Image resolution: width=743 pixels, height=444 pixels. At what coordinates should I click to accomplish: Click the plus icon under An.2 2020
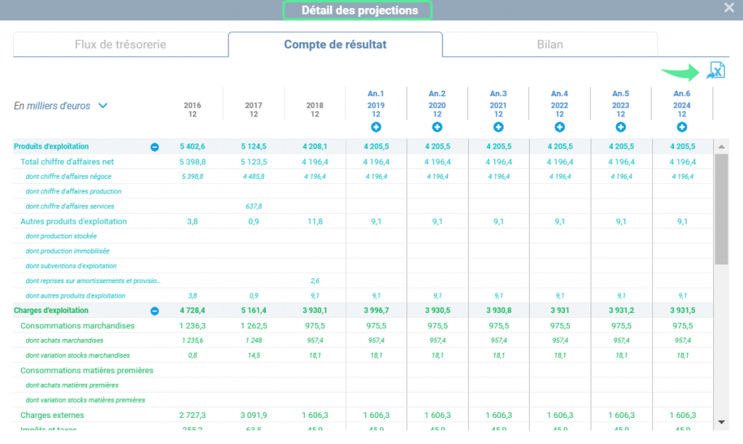437,127
